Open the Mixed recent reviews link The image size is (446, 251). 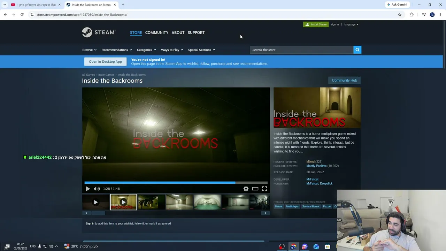(x=310, y=162)
